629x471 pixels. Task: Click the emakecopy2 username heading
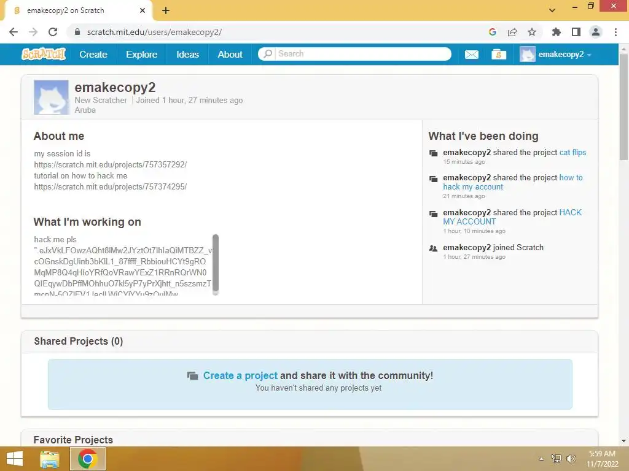point(115,87)
